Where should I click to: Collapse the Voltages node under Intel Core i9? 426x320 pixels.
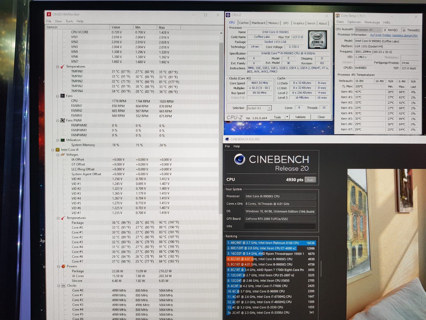tap(58, 155)
